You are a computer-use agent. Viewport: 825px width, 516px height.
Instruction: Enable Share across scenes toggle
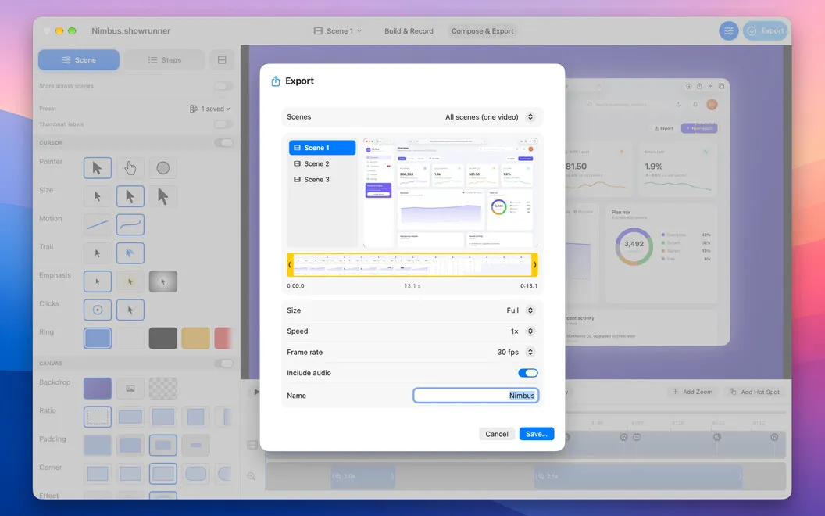(223, 86)
